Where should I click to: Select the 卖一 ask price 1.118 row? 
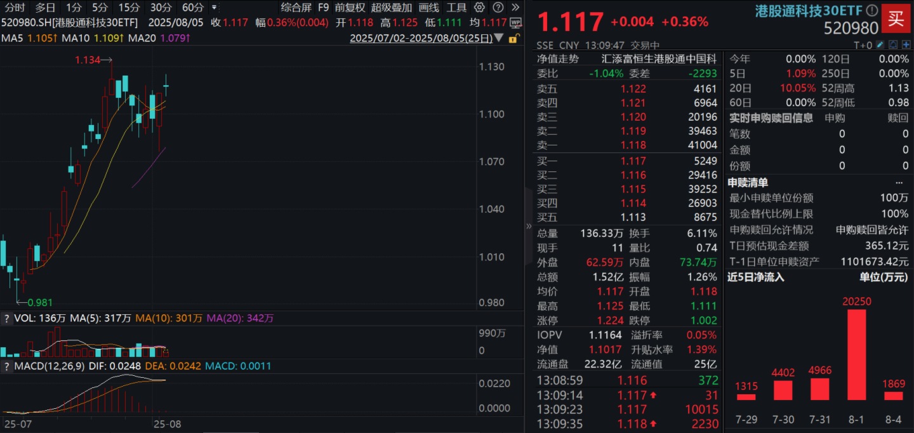(628, 145)
